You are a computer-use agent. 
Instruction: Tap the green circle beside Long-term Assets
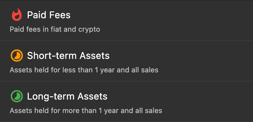tap(17, 96)
